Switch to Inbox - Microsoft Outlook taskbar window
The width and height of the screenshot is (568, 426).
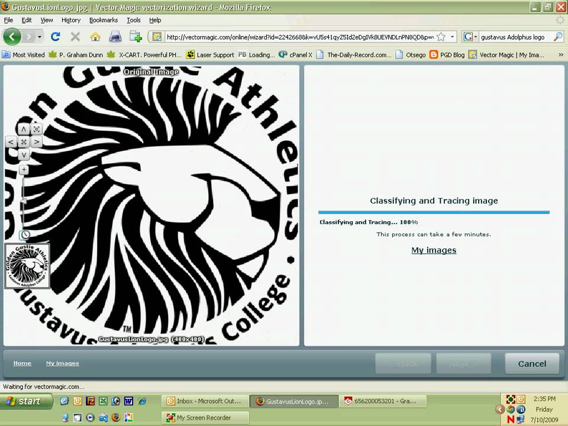tap(205, 401)
